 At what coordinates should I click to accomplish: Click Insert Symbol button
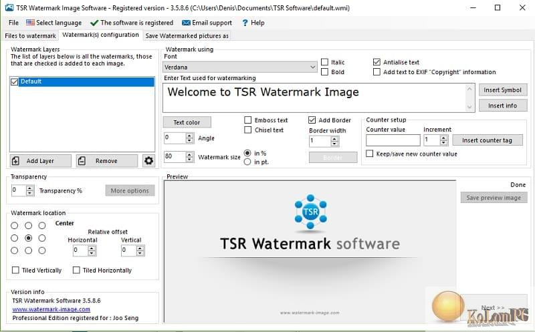pyautogui.click(x=503, y=90)
